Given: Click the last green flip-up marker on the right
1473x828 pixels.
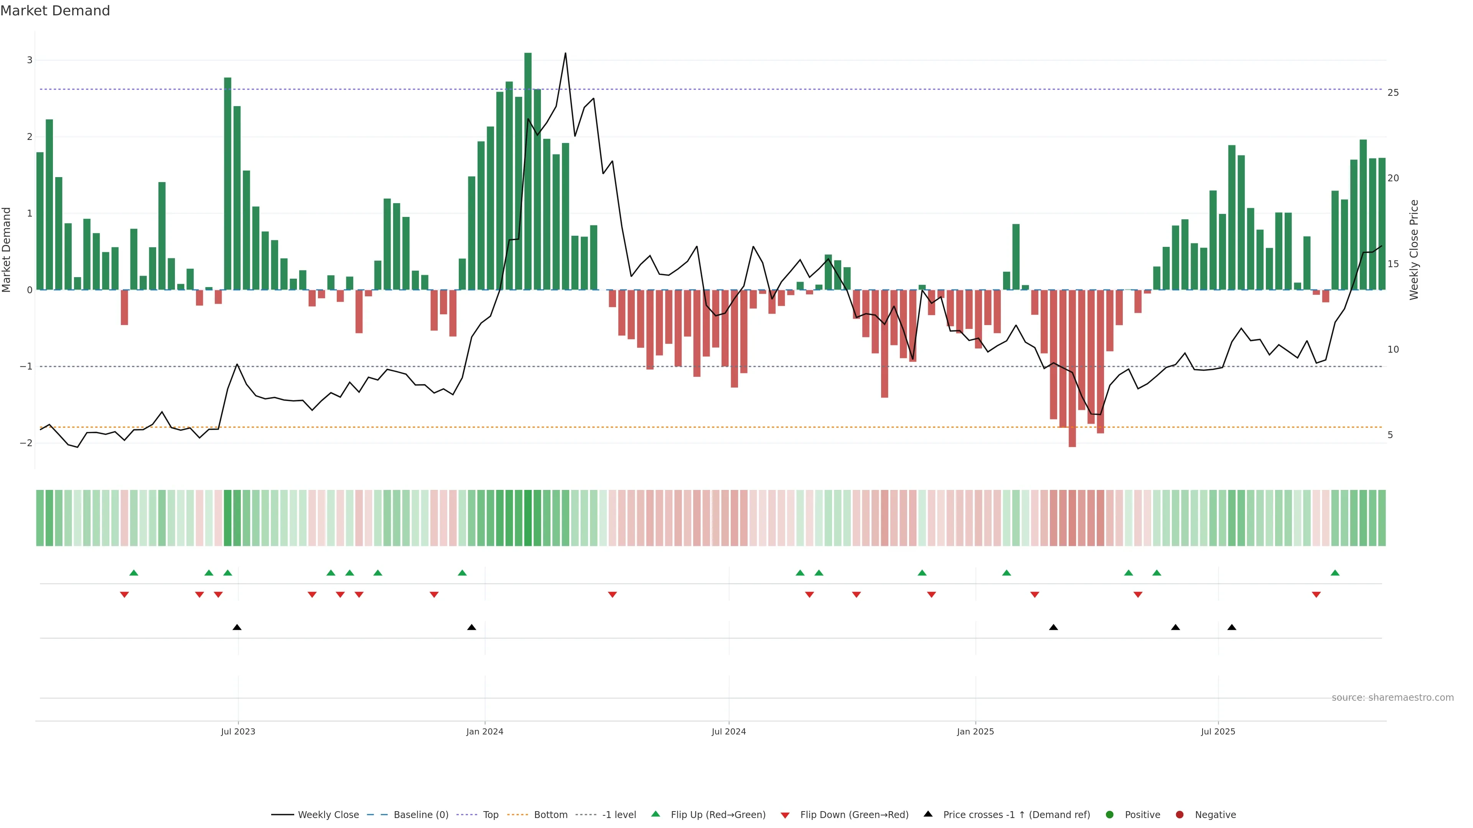Looking at the screenshot, I should click(1335, 573).
